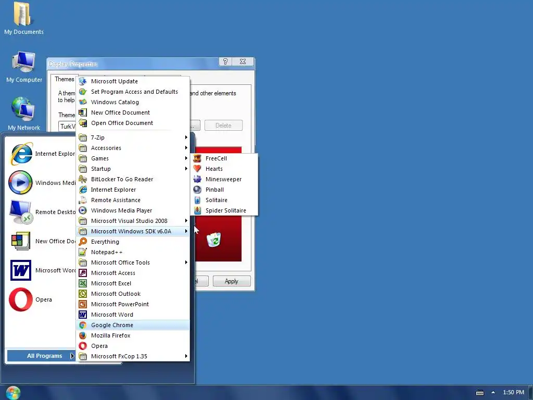The width and height of the screenshot is (533, 400).
Task: Show hidden tray icons arrow
Action: click(x=493, y=392)
